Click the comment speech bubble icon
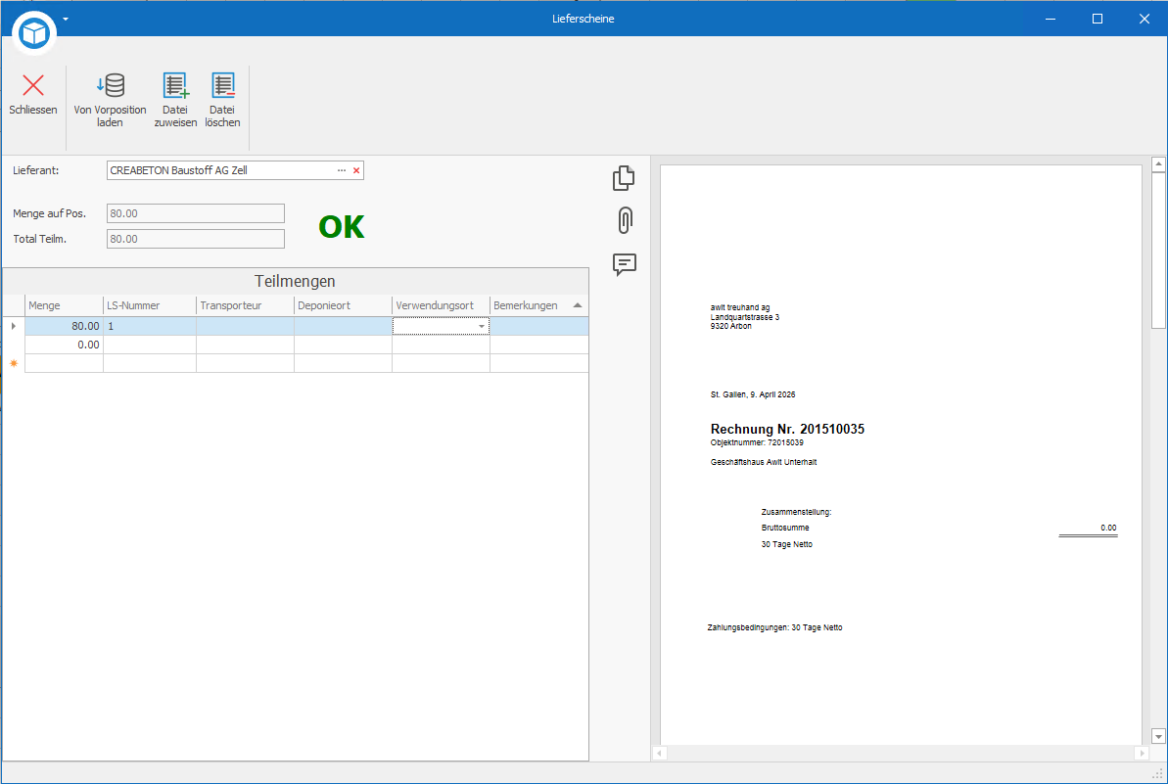This screenshot has width=1168, height=784. (625, 264)
